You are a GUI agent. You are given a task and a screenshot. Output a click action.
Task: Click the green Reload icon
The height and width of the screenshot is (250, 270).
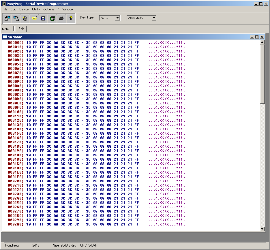pos(52,18)
